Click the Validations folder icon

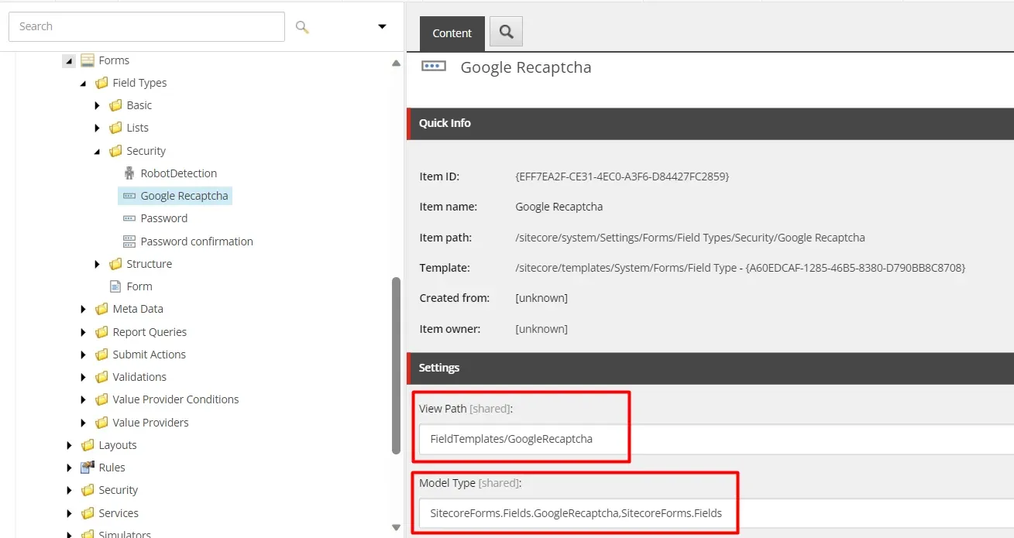(x=101, y=377)
